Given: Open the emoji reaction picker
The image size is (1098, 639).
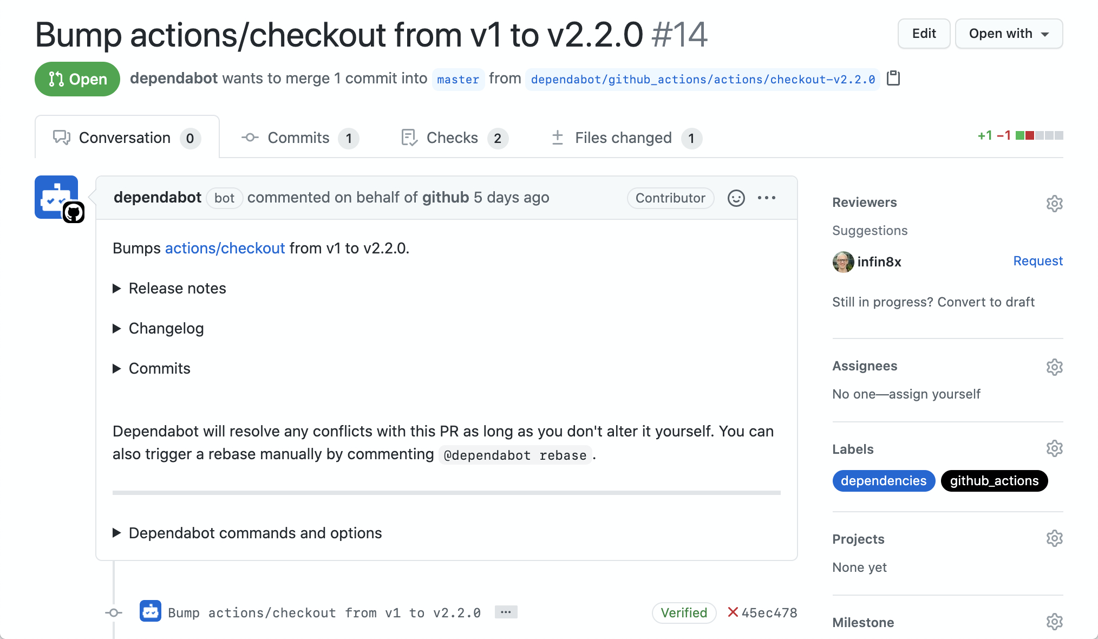Looking at the screenshot, I should click(x=736, y=198).
